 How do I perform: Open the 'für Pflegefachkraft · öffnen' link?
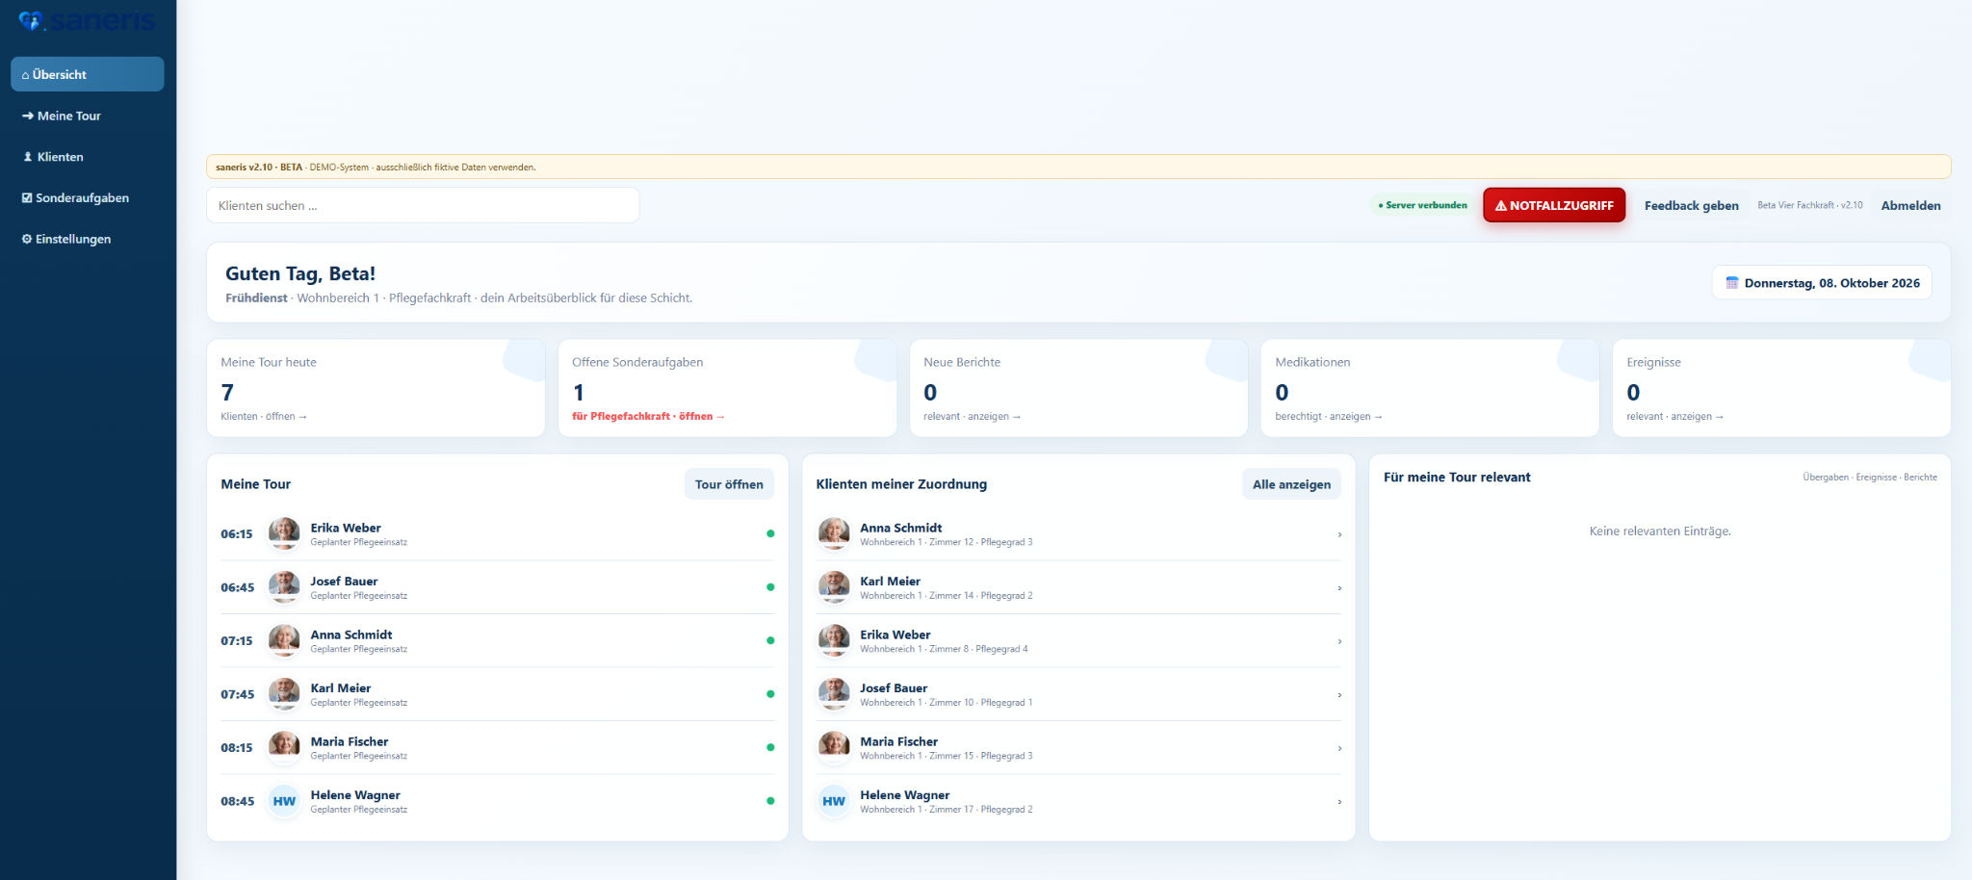pos(648,417)
